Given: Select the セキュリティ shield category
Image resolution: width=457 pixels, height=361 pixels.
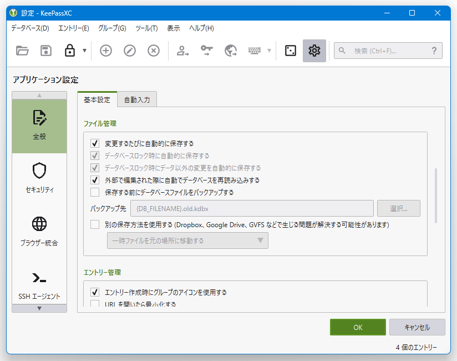Looking at the screenshot, I should point(39,178).
